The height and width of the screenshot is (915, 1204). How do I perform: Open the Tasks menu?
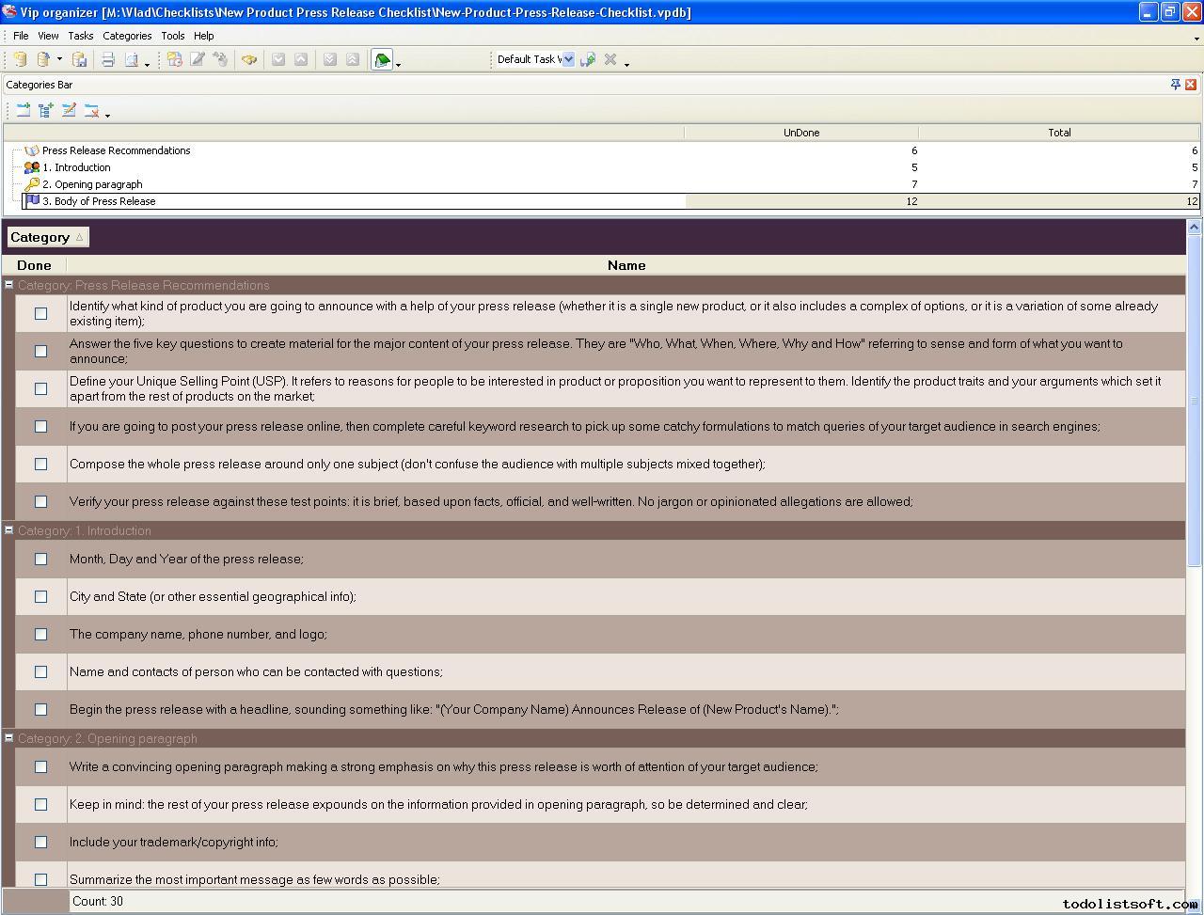80,36
